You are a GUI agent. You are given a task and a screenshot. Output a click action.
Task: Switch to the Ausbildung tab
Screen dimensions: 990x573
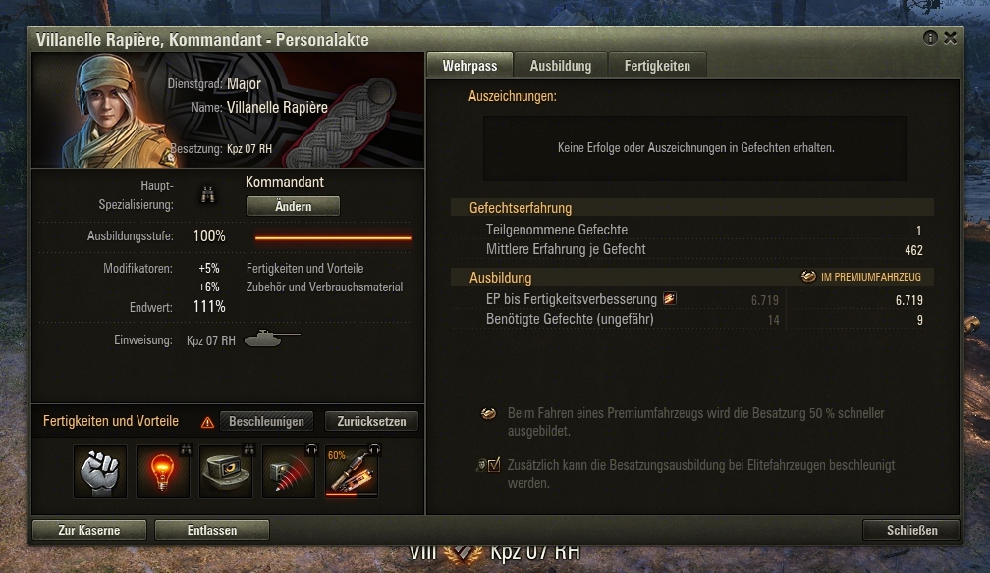click(561, 66)
